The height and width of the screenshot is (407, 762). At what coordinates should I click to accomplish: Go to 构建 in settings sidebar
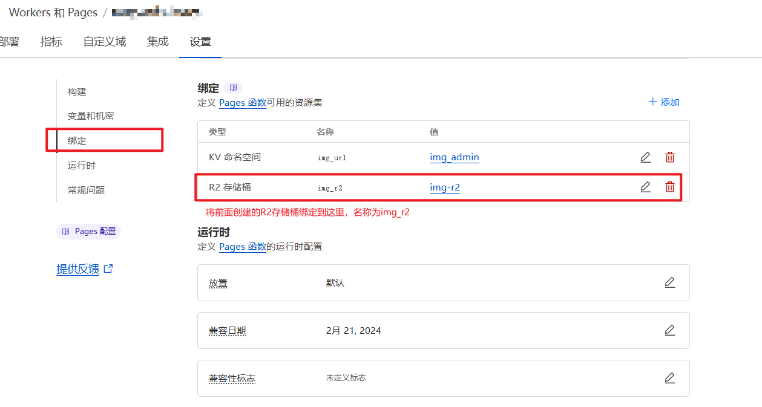pyautogui.click(x=77, y=91)
